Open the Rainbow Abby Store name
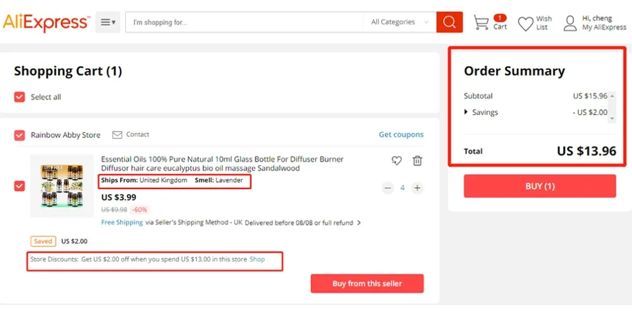Viewport: 632px width, 312px height. pyautogui.click(x=66, y=135)
